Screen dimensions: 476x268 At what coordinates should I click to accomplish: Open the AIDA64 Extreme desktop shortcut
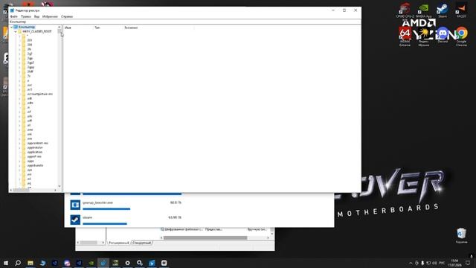tap(405, 36)
